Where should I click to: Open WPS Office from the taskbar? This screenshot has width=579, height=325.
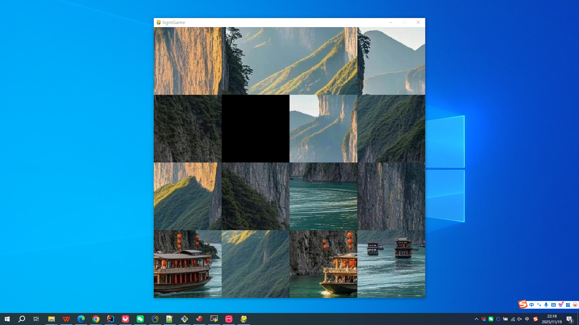[x=66, y=320]
